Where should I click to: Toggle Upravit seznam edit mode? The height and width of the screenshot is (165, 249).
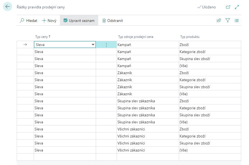(x=79, y=21)
